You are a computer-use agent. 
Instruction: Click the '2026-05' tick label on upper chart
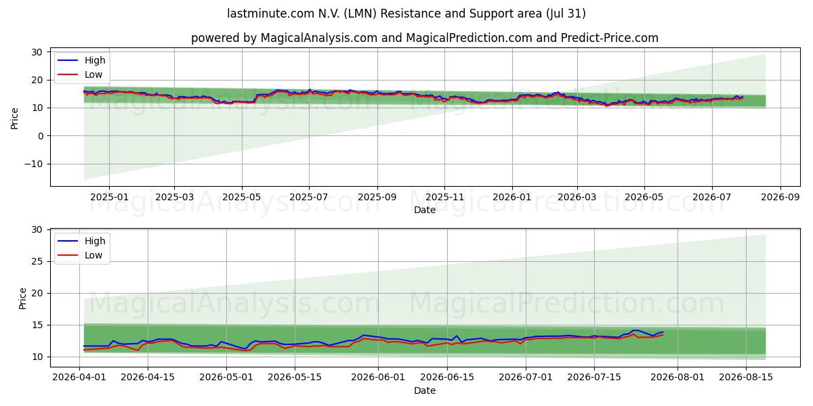(x=644, y=197)
